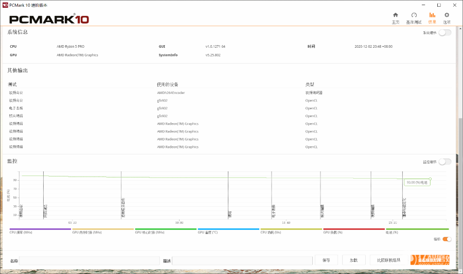Select the green 电池 (%) legend

point(417,231)
